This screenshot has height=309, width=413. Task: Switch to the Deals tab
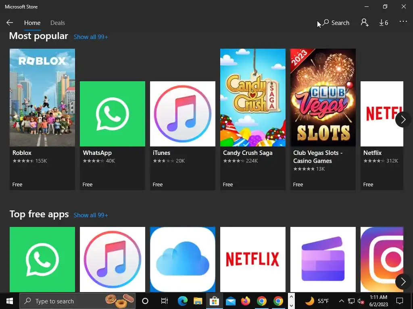pyautogui.click(x=57, y=23)
